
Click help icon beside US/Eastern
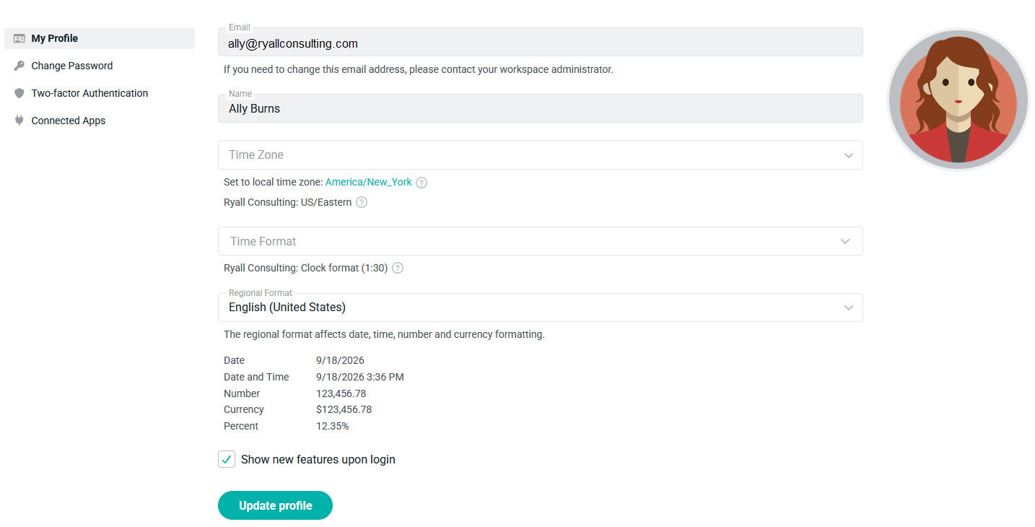(x=362, y=203)
